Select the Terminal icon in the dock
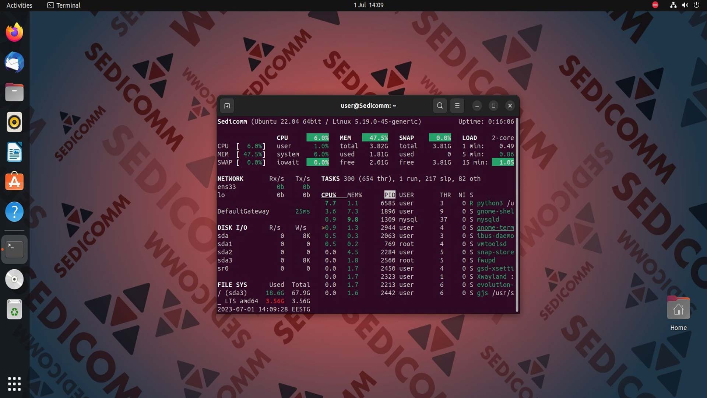The width and height of the screenshot is (707, 398). point(14,249)
